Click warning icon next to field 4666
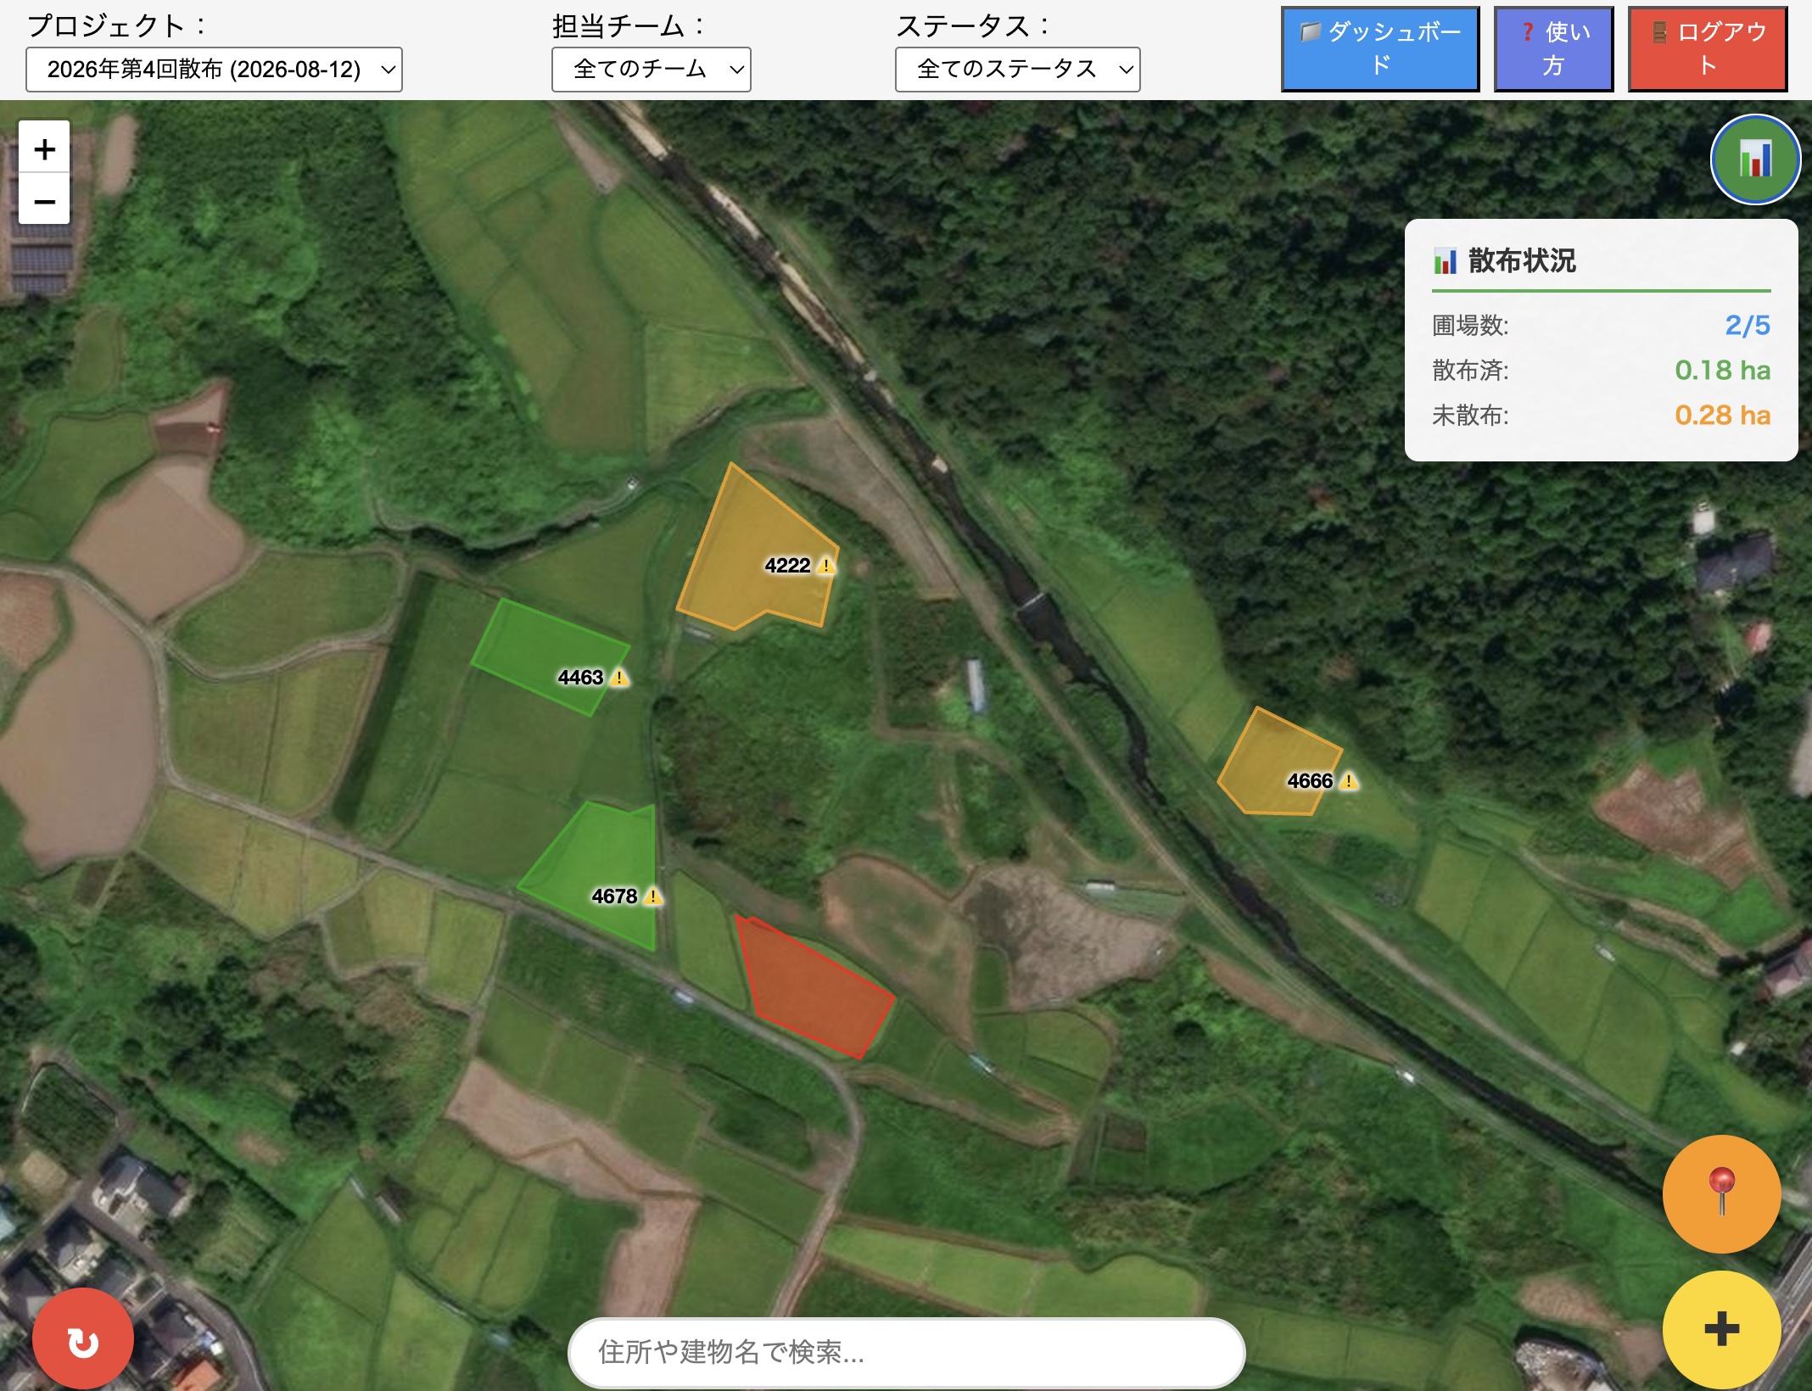Screen dimensions: 1812x1391 click(1349, 781)
